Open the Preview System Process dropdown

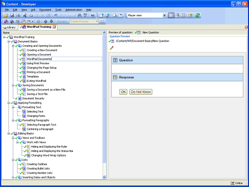click(x=97, y=21)
